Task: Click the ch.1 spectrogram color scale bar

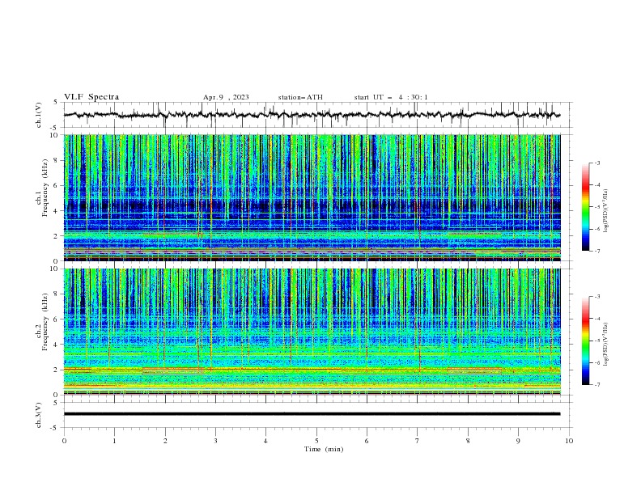Action: coord(585,207)
